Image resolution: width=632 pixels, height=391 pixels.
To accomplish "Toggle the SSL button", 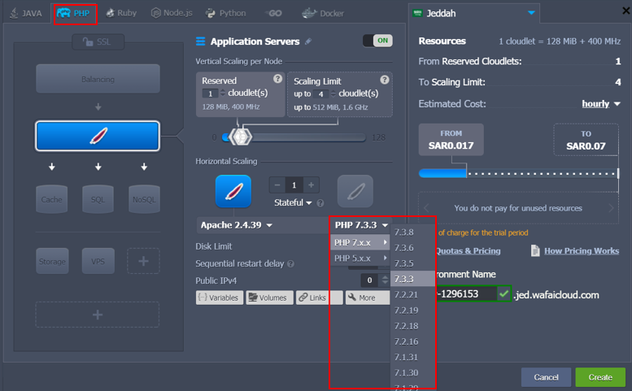I will (x=98, y=41).
